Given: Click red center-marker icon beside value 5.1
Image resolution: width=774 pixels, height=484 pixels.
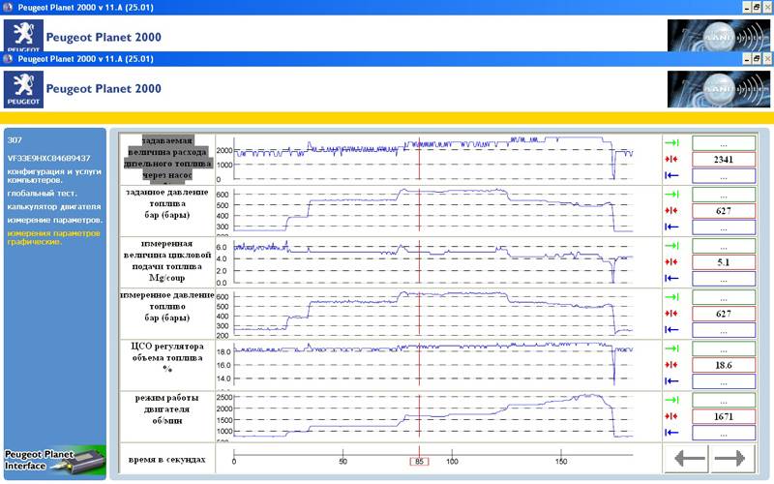Looking at the screenshot, I should click(670, 261).
